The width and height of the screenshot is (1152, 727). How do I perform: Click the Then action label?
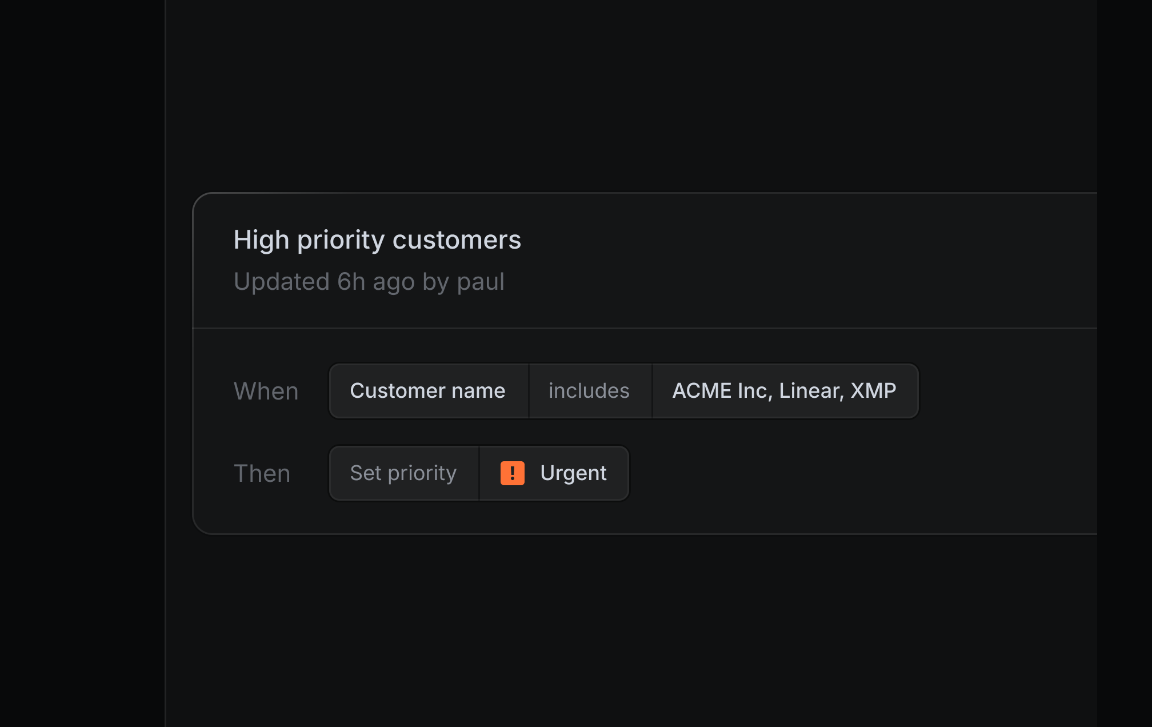262,474
